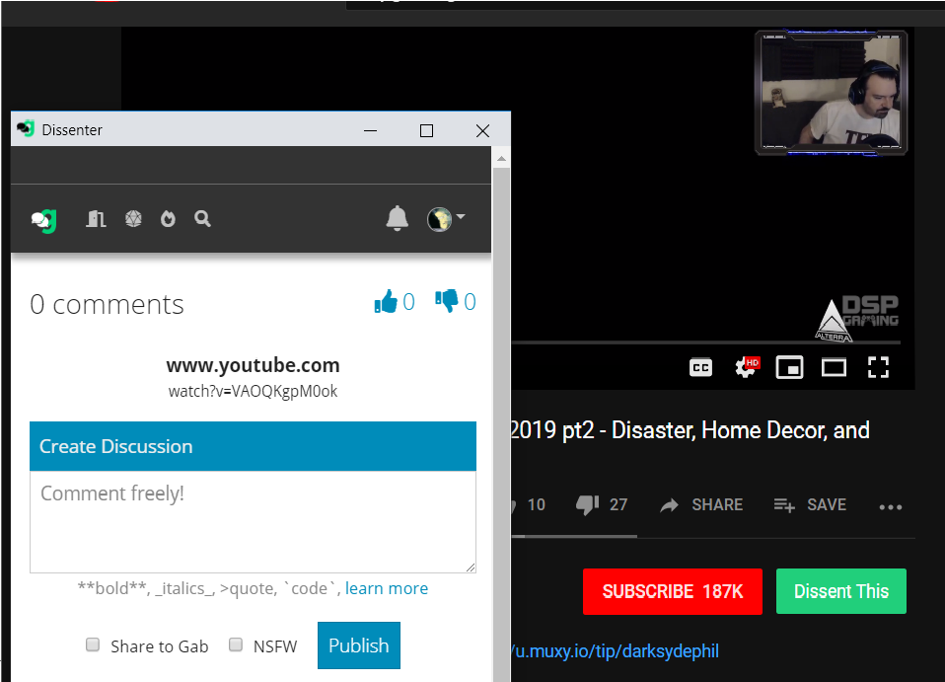Open the user avatar dropdown menu
Image resolution: width=945 pixels, height=682 pixels.
(x=446, y=219)
